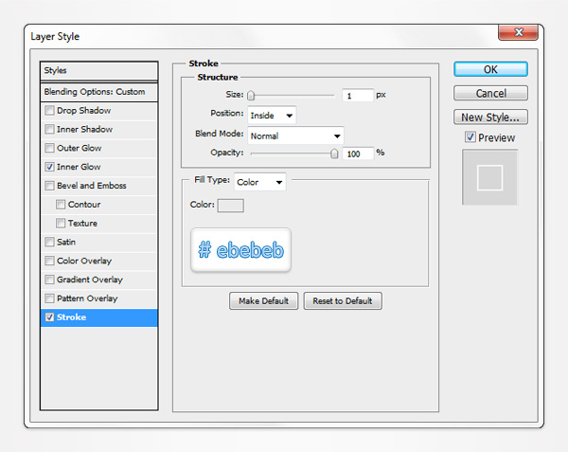Expand the Blend Mode dropdown
The width and height of the screenshot is (568, 452).
click(295, 136)
